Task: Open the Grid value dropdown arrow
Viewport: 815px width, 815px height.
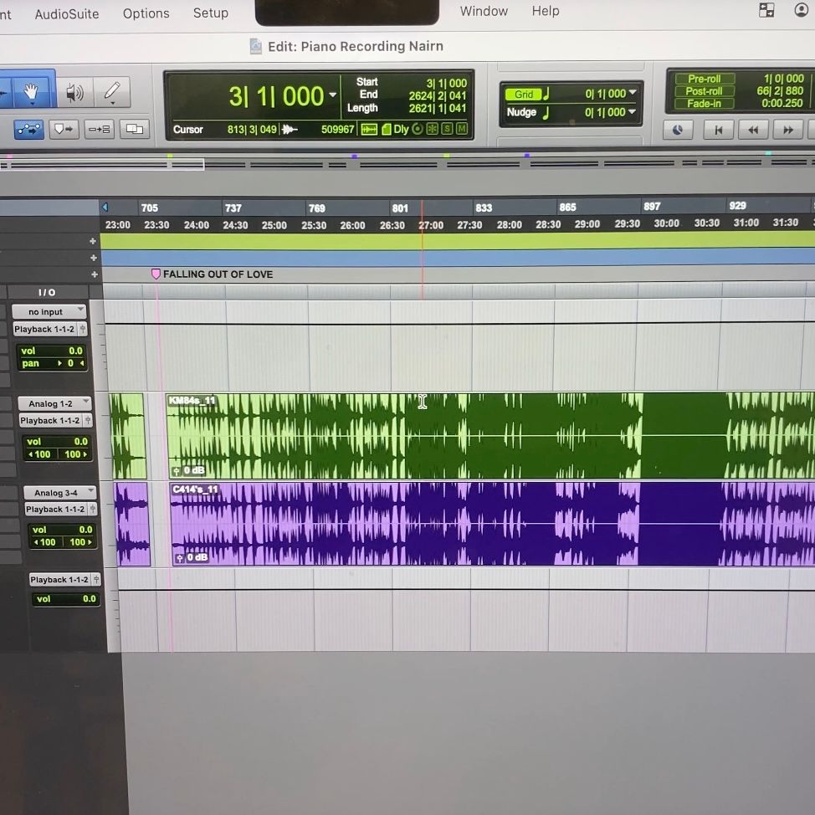Action: tap(633, 93)
